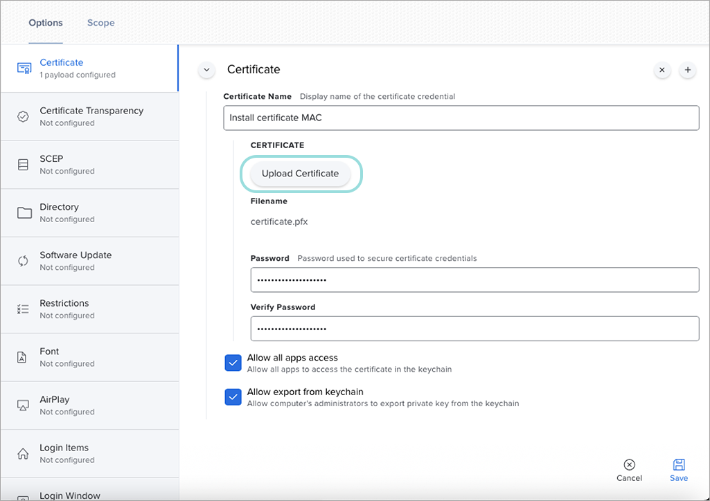Open the Directory folder icon
This screenshot has height=501, width=710.
tap(24, 212)
